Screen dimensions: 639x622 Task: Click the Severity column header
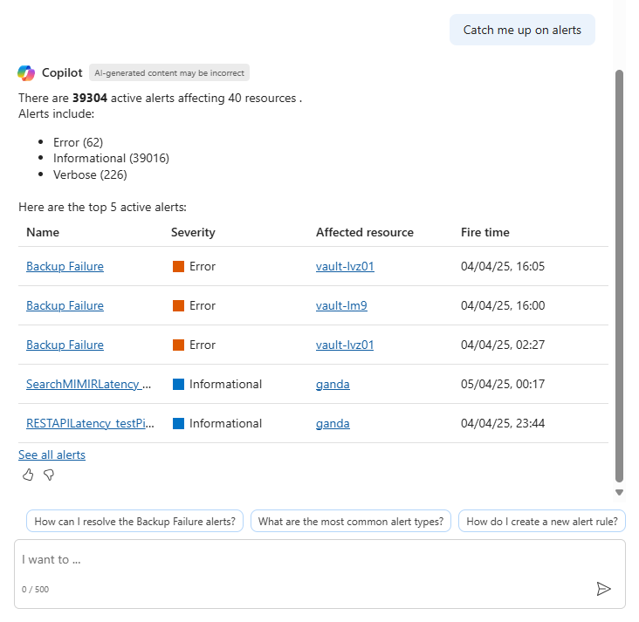(193, 233)
